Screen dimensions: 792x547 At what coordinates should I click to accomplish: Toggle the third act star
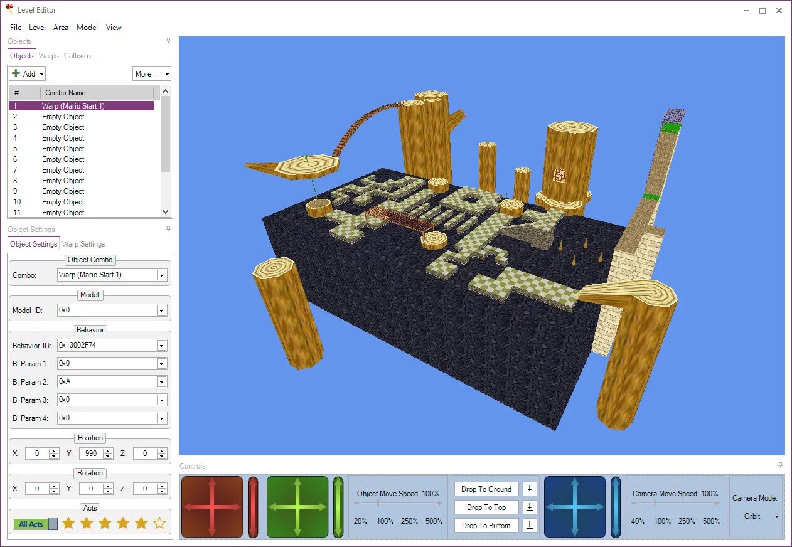click(105, 523)
